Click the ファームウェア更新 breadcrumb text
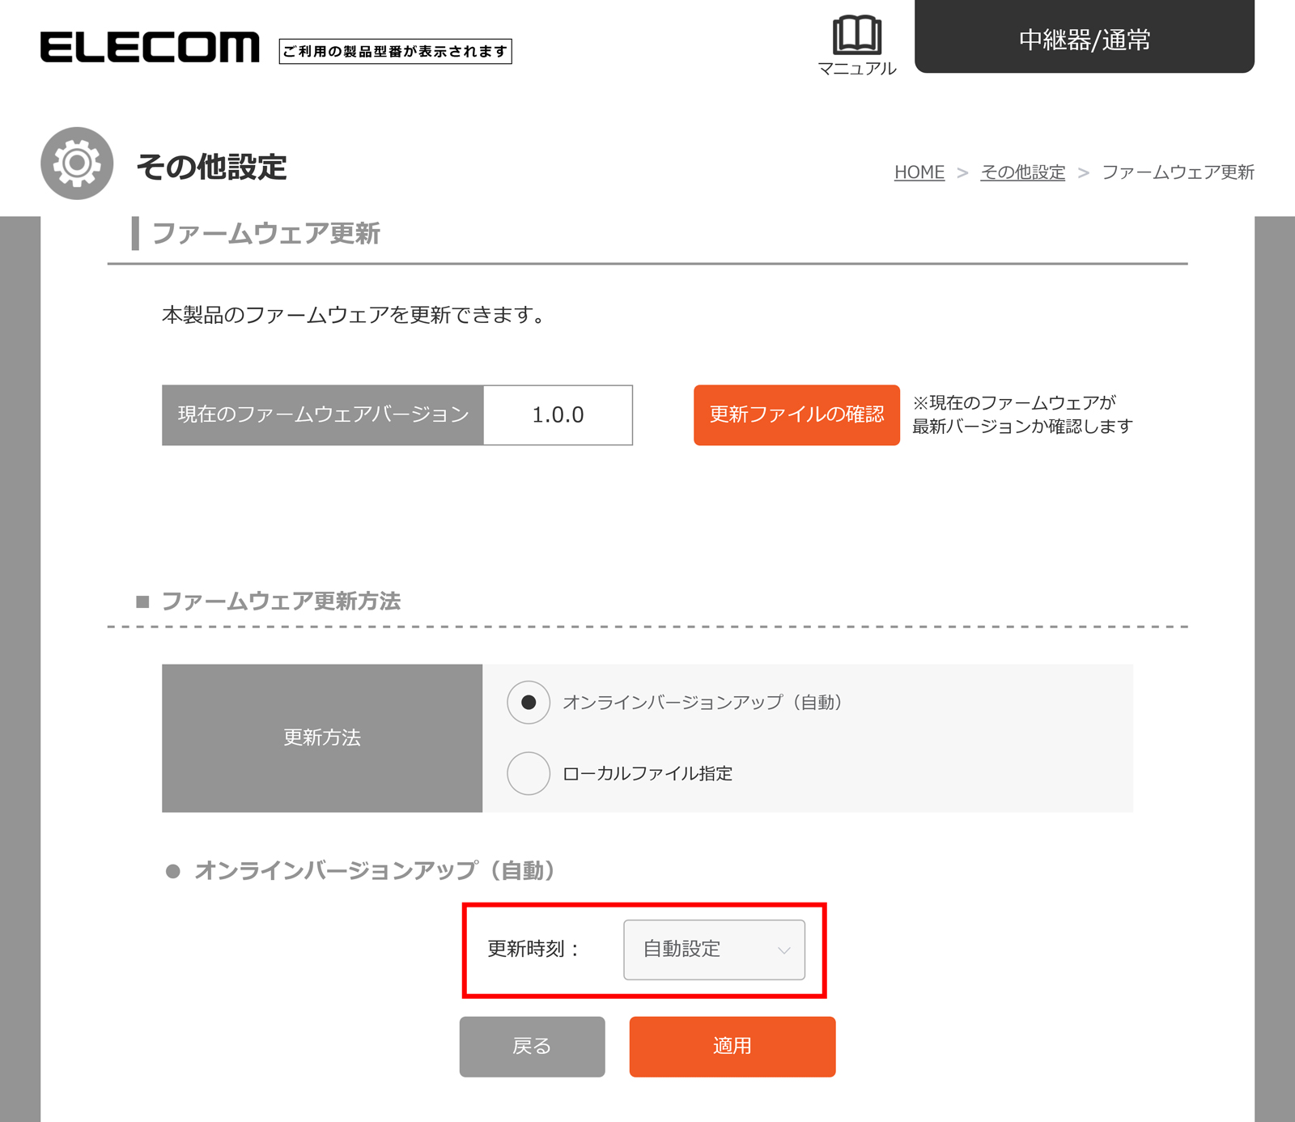This screenshot has width=1295, height=1122. [x=1178, y=172]
